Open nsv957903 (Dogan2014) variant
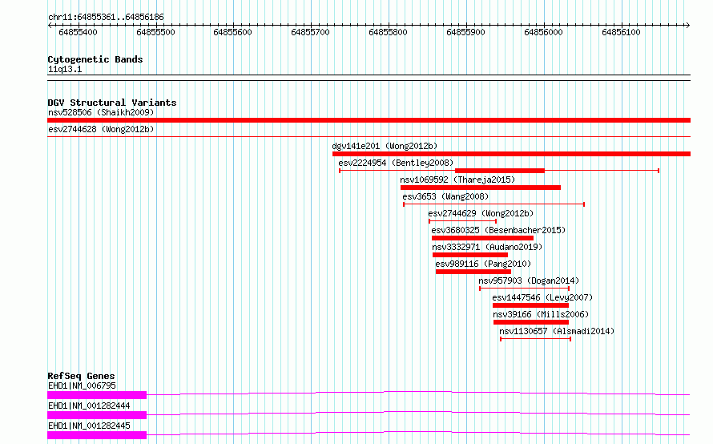The image size is (713, 444). click(529, 281)
